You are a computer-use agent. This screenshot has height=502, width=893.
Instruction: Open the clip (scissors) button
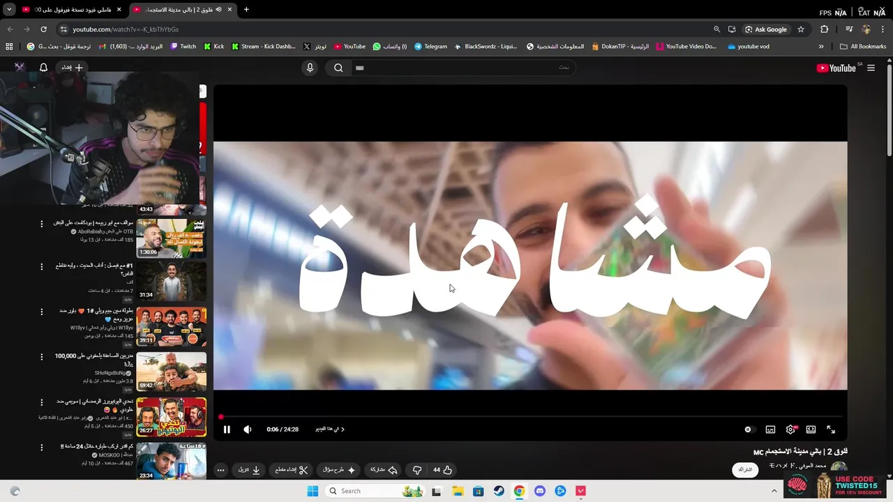292,470
